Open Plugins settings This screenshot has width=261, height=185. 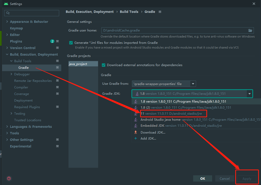pos(16,41)
